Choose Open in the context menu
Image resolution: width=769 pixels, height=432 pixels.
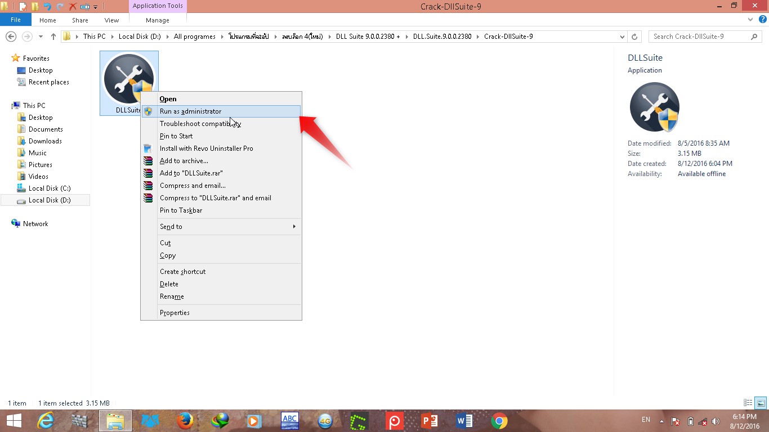221,99
